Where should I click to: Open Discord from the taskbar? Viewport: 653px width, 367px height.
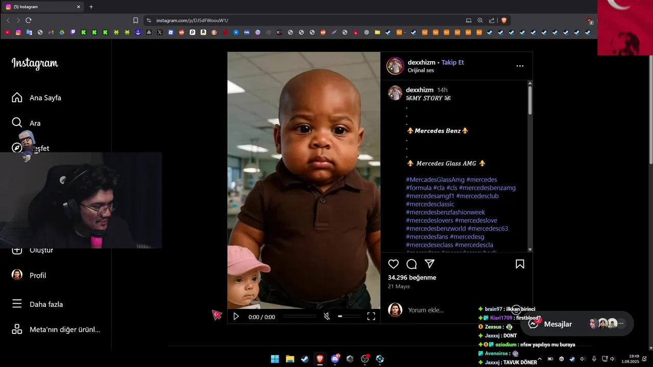[335, 359]
